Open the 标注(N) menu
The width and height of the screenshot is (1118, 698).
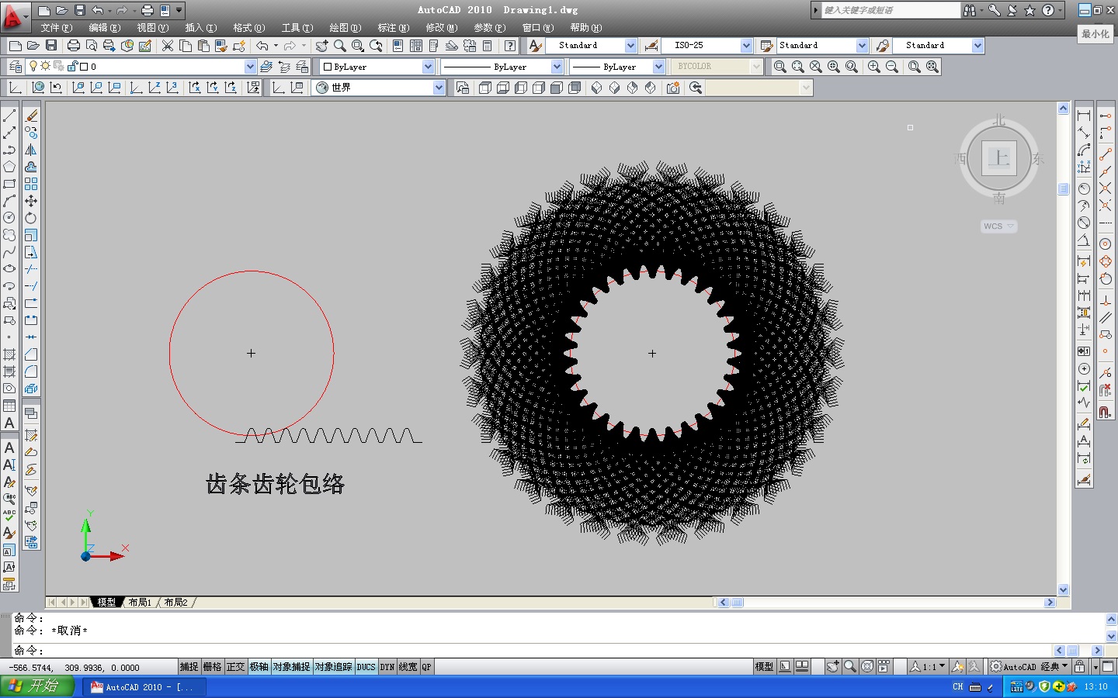[x=393, y=28]
